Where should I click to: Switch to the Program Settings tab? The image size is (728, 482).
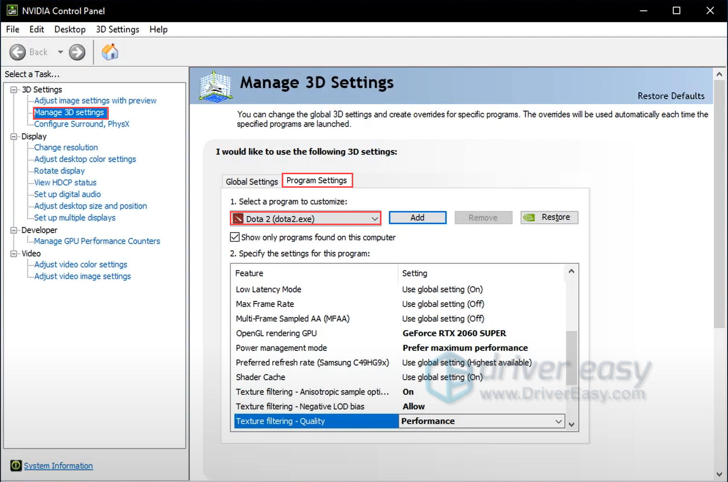pos(317,180)
